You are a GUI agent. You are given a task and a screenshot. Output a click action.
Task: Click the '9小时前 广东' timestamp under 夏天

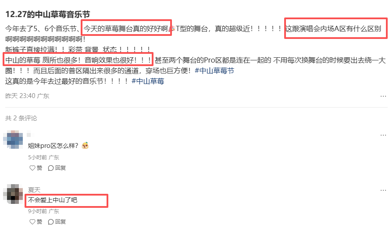[x=43, y=211]
